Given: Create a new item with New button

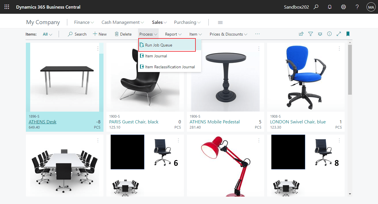Looking at the screenshot, I should (x=99, y=34).
